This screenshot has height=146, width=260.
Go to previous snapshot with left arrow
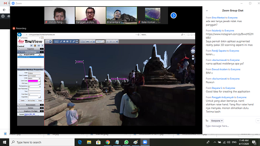(x=20, y=54)
